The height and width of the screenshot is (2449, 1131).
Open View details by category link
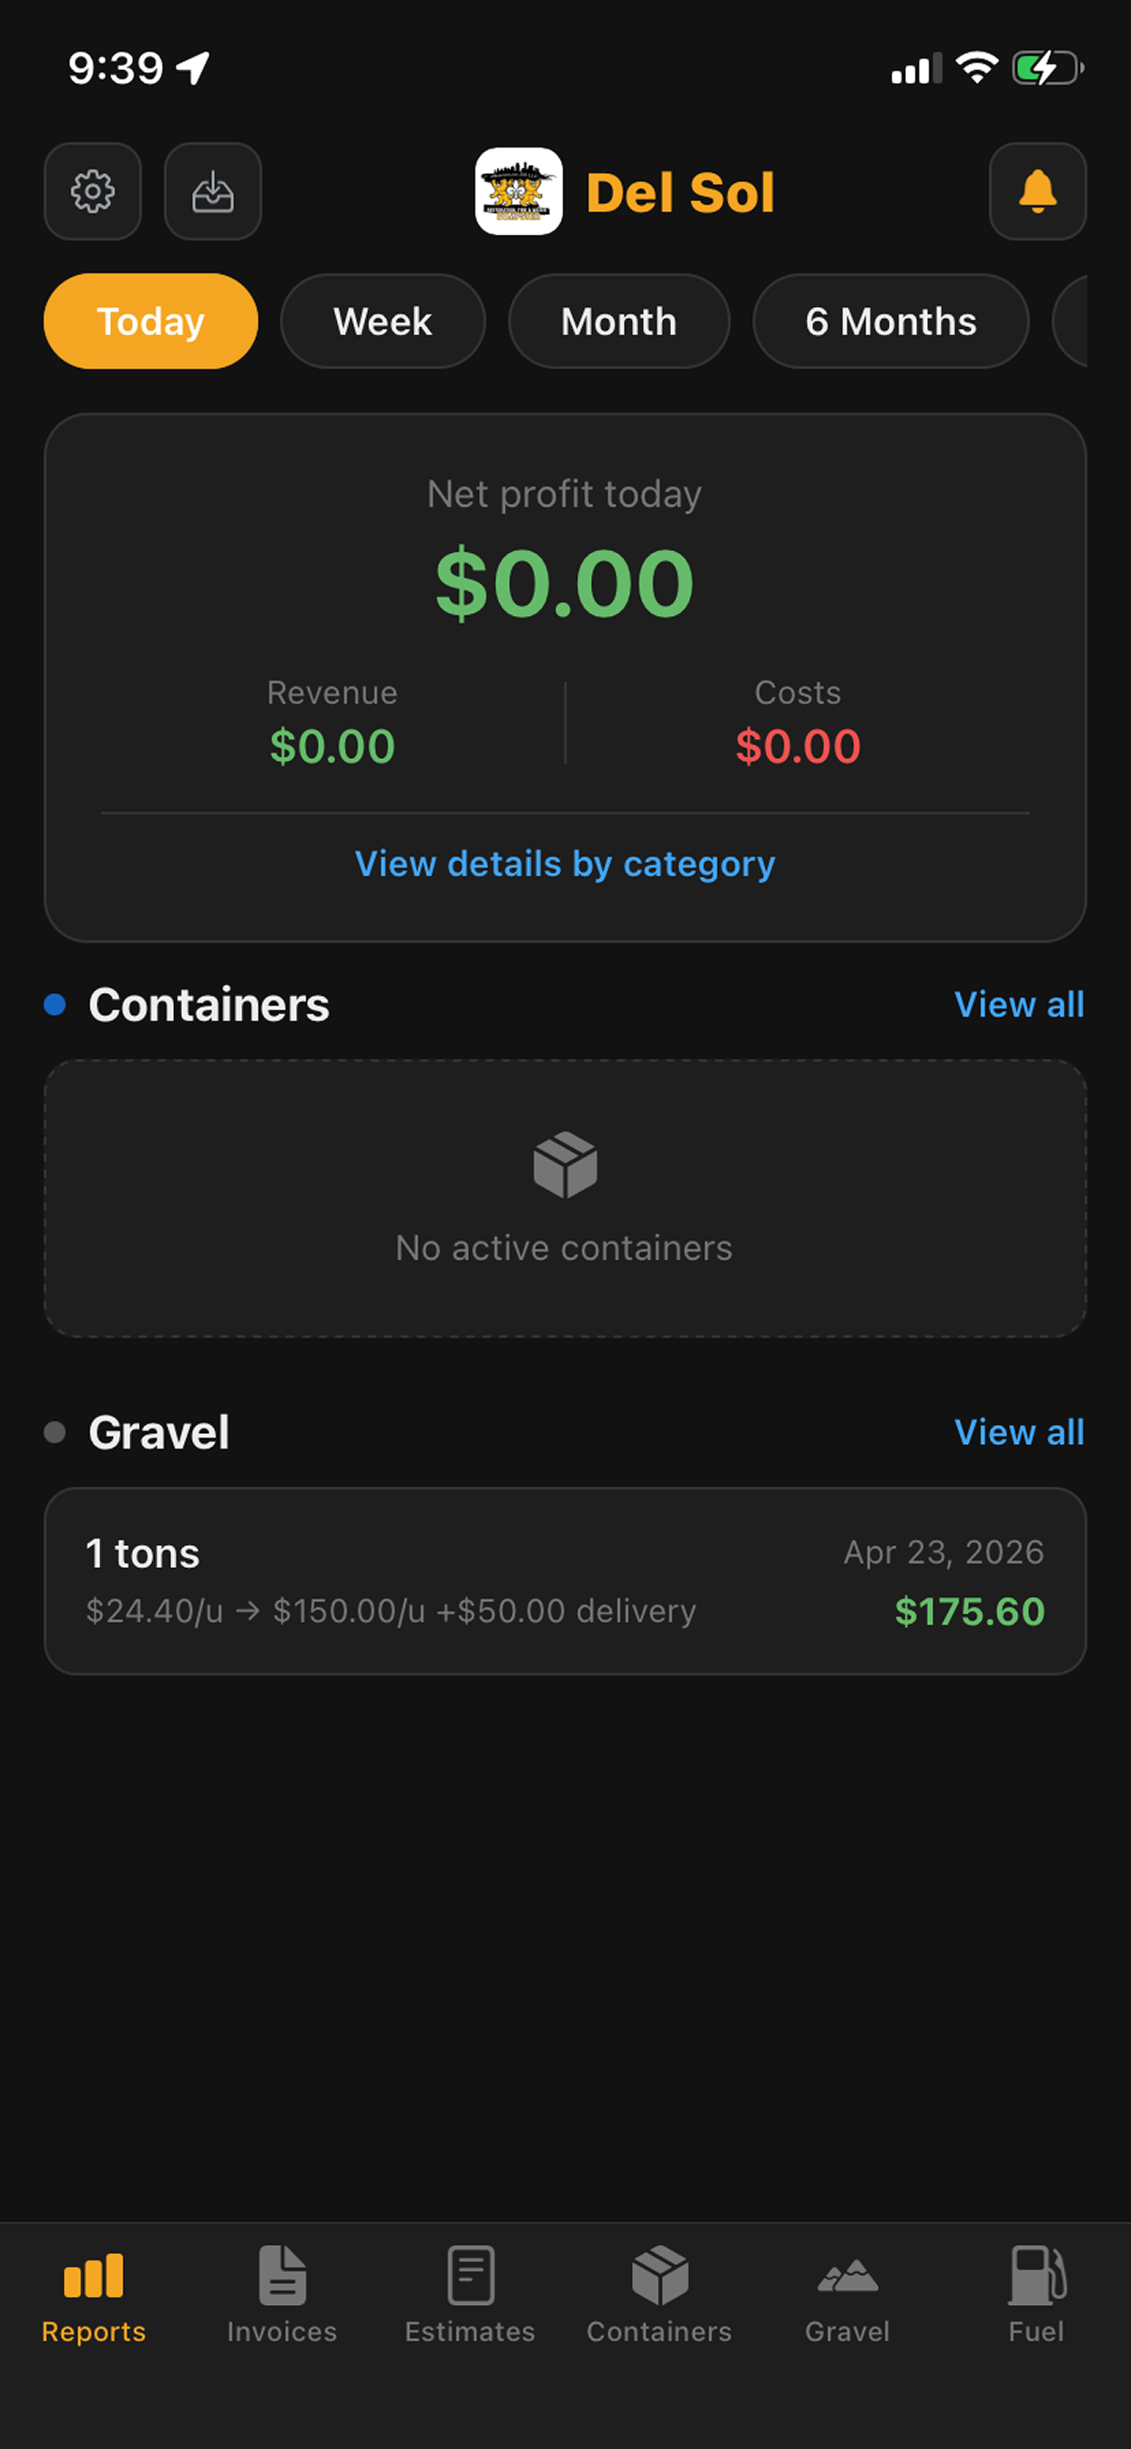[x=565, y=863]
